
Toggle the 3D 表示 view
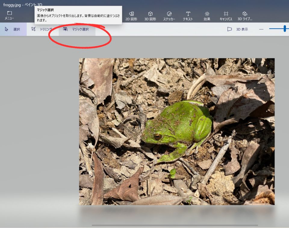238,29
